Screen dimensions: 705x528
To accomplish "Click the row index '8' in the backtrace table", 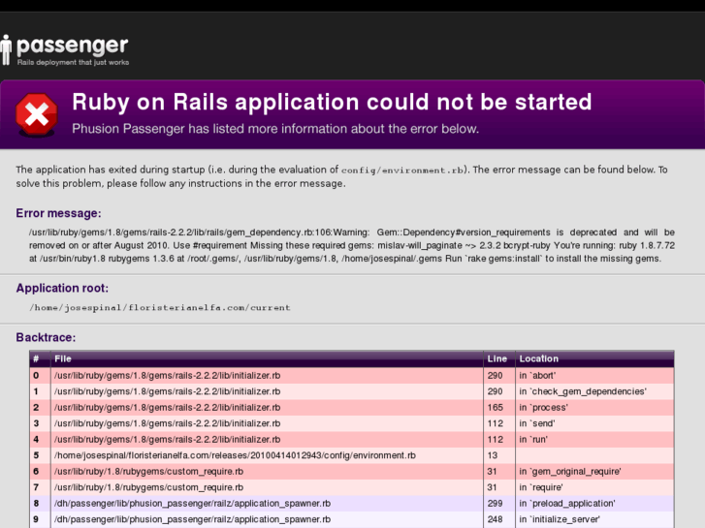I will [36, 503].
